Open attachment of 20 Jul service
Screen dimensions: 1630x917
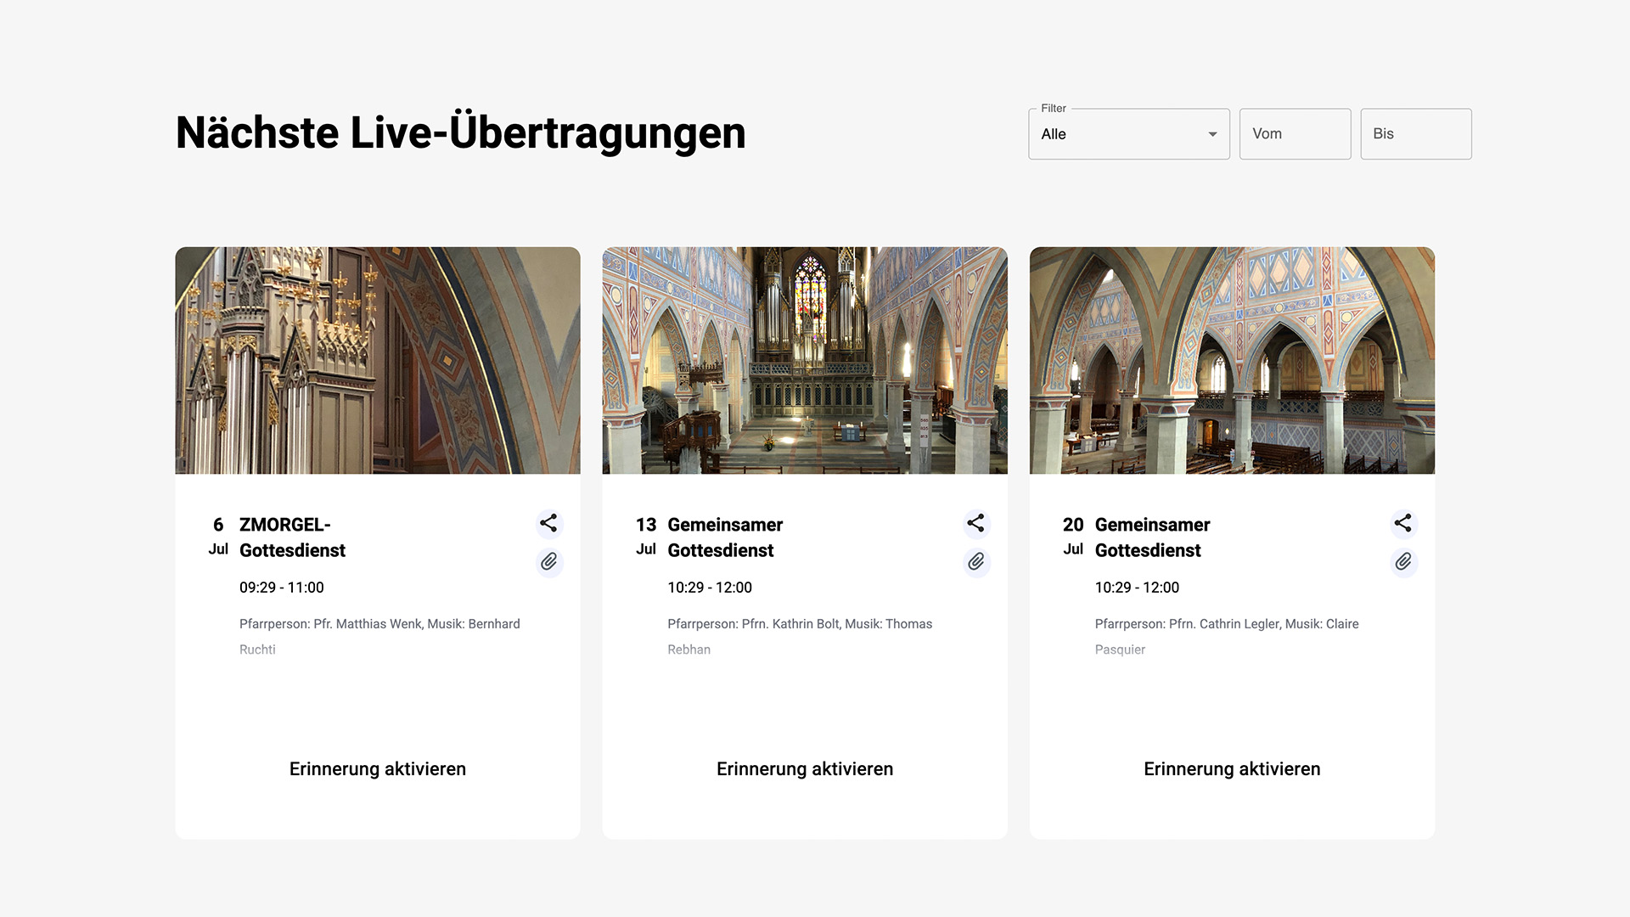(x=1403, y=562)
